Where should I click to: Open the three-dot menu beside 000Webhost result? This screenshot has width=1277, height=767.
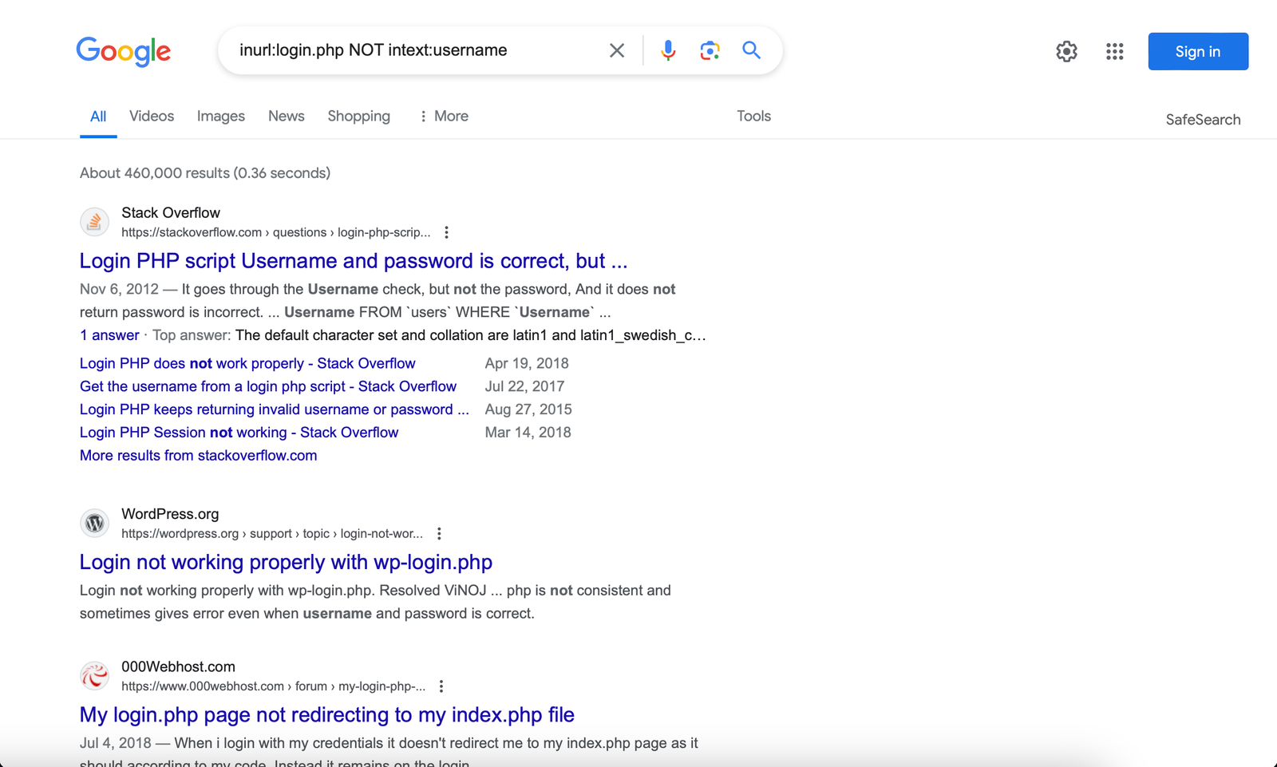(x=441, y=686)
